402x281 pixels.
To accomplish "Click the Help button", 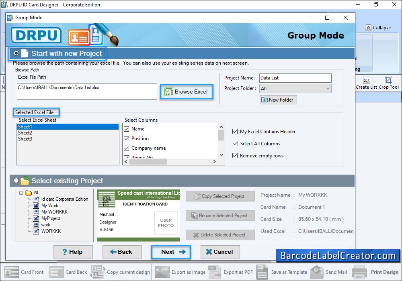I will pyautogui.click(x=73, y=252).
